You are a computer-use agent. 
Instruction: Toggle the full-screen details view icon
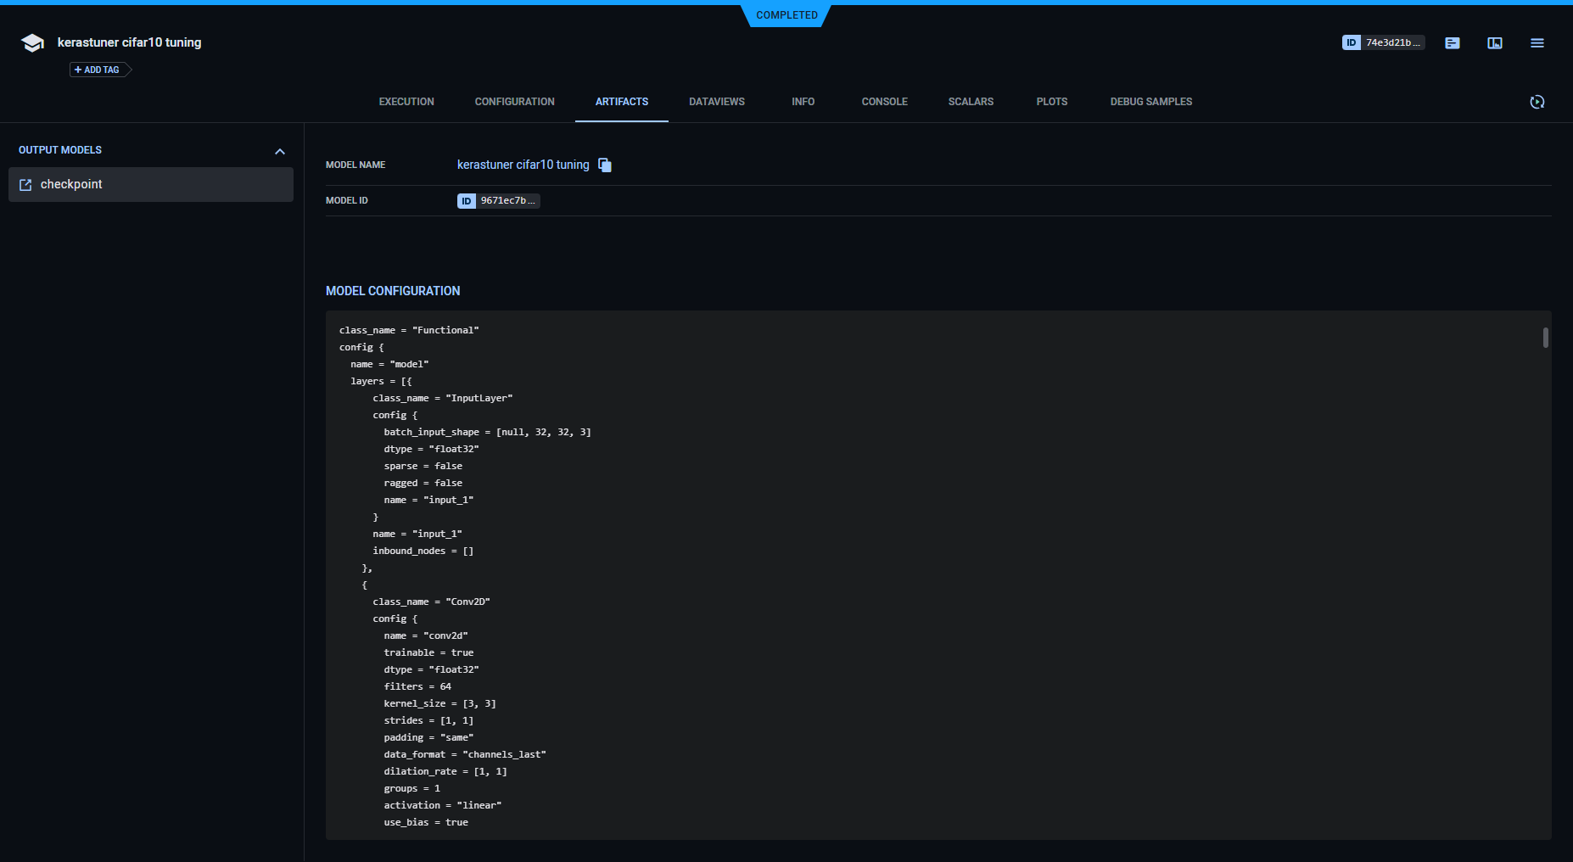(x=1494, y=43)
